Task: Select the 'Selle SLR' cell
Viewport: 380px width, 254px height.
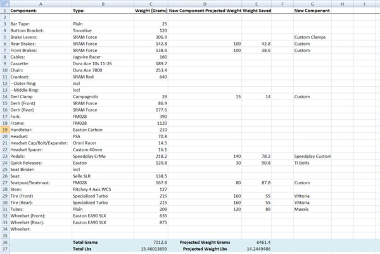Action: 103,176
